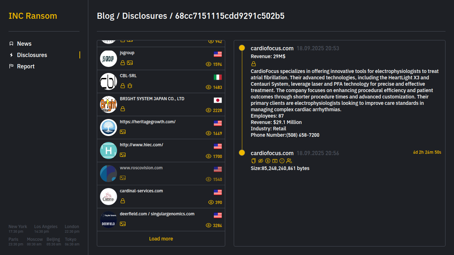The image size is (454, 255).
Task: Click the lock icon under jsgroup
Action: (x=123, y=63)
